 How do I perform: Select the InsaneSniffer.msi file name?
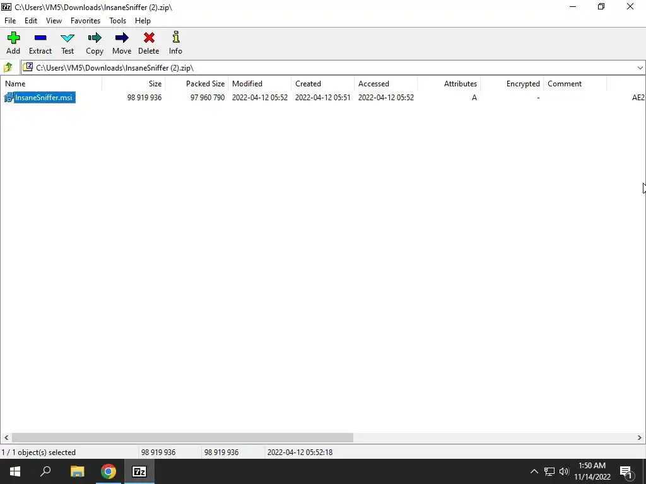pos(44,98)
